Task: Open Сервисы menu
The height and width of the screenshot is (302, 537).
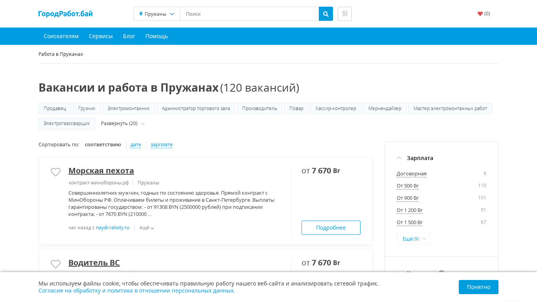Action: 101,36
